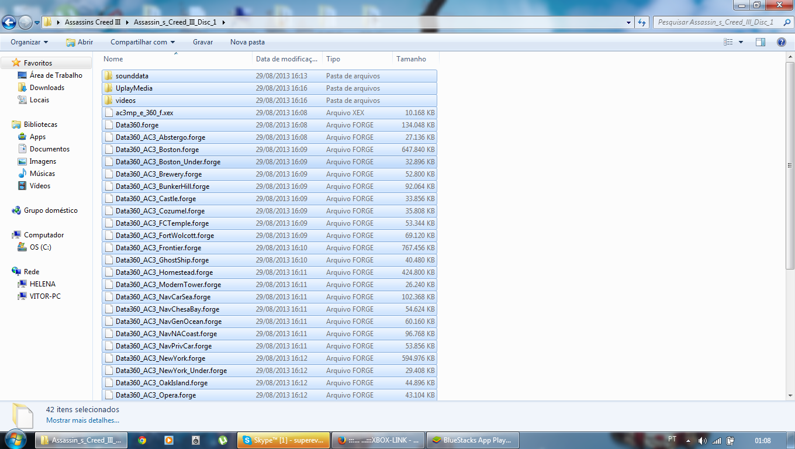
Task: Refresh the folder view in address bar
Action: click(642, 22)
